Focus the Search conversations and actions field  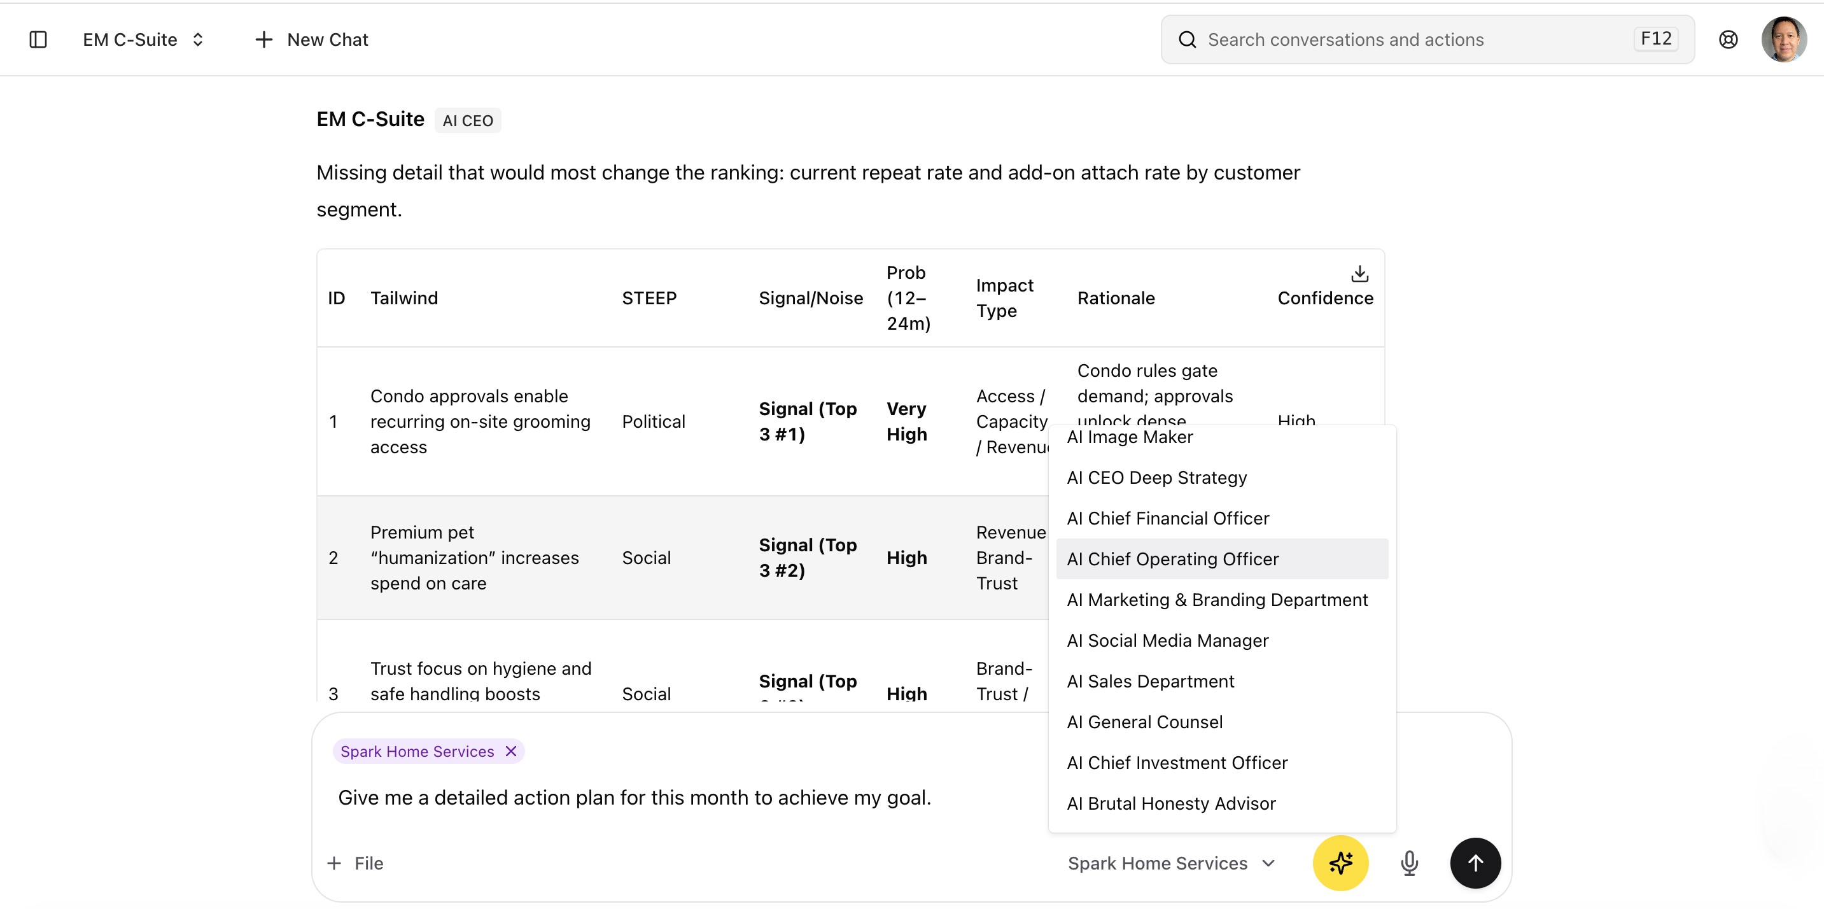point(1427,39)
